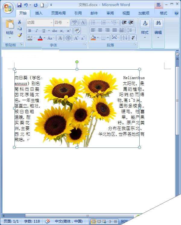
Task: Grow font size
Action: pyautogui.click(x=76, y=38)
